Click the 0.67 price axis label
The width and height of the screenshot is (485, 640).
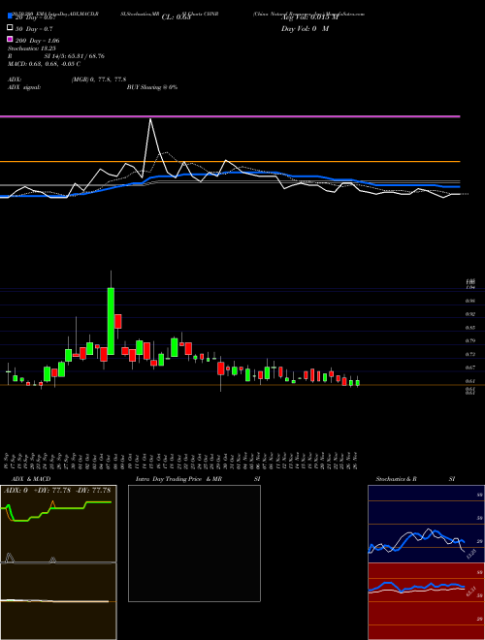(x=469, y=368)
